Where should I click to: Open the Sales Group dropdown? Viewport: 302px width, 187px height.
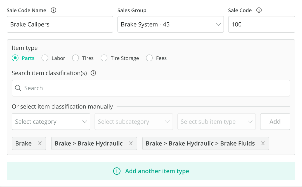171,24
